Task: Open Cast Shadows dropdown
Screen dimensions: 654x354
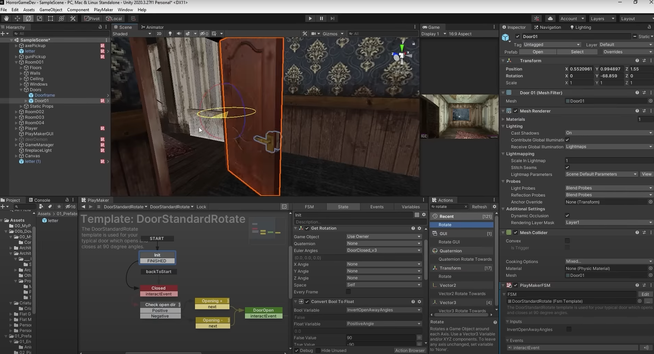Action: [x=608, y=133]
